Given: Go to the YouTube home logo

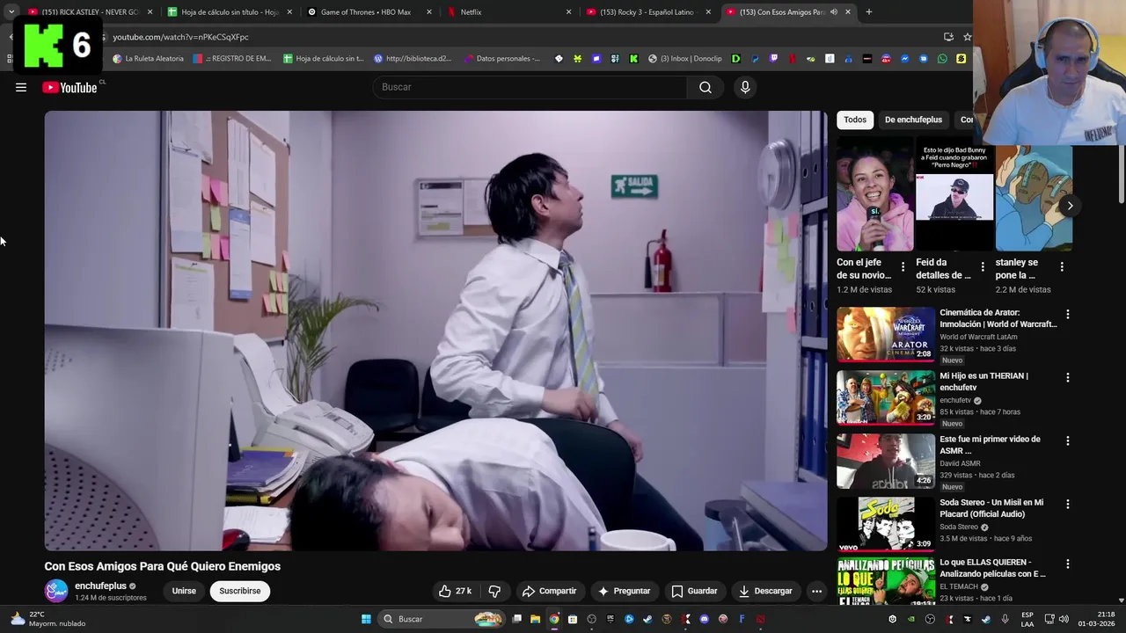Looking at the screenshot, I should click(69, 87).
